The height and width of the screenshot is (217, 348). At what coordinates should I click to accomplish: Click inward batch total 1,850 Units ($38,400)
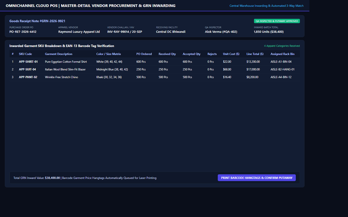pyautogui.click(x=269, y=32)
